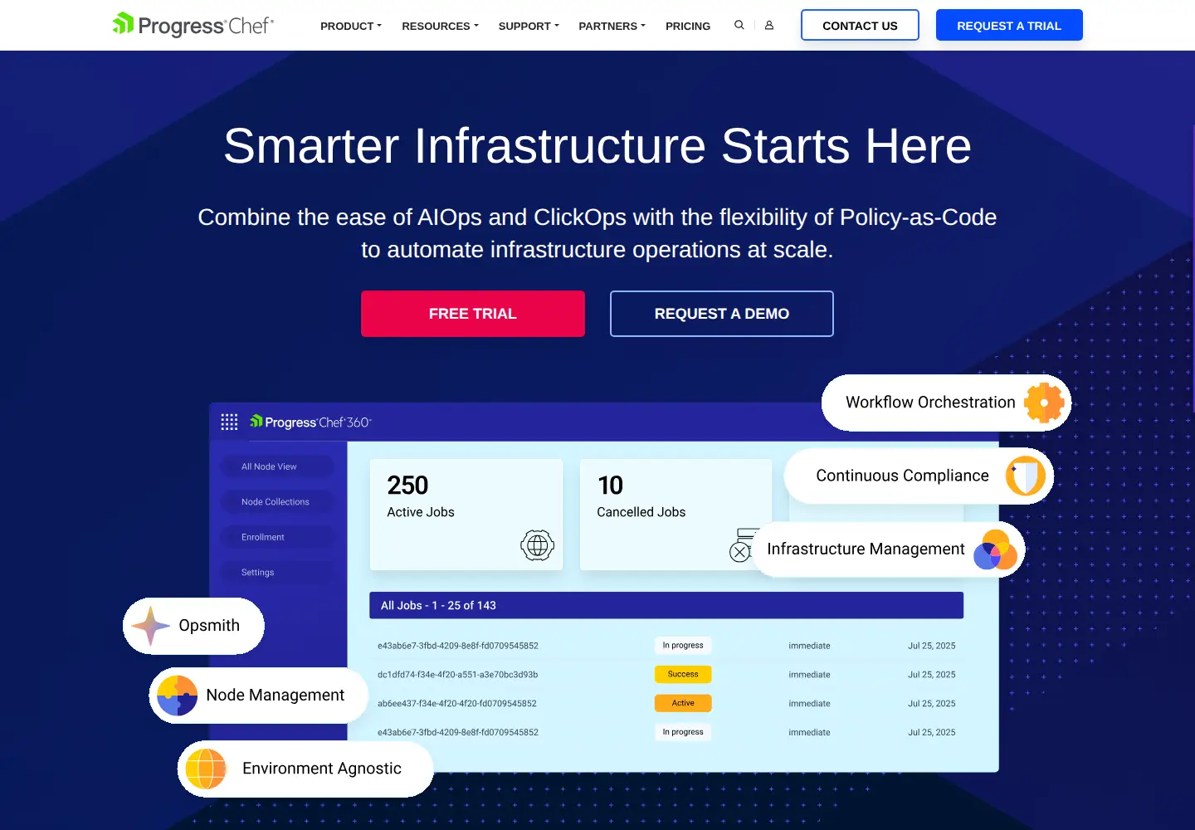Click the All Jobs table header

(x=666, y=605)
